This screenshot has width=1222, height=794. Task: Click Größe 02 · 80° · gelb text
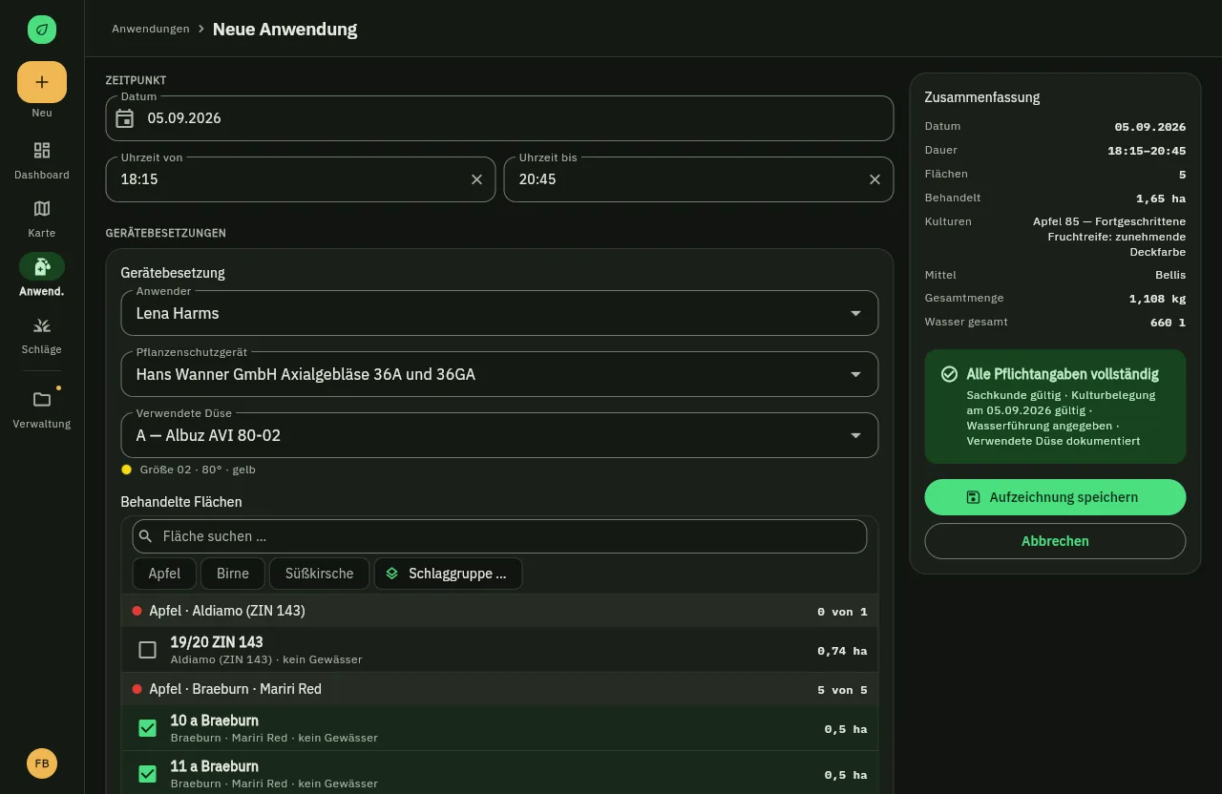(198, 470)
